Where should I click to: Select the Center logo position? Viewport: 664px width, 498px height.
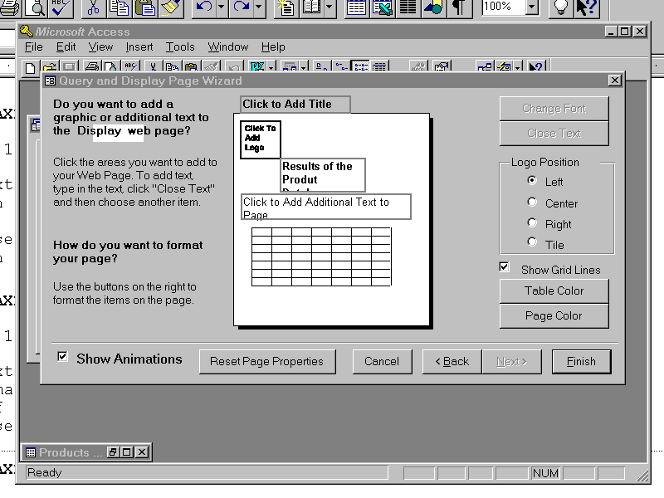[532, 203]
